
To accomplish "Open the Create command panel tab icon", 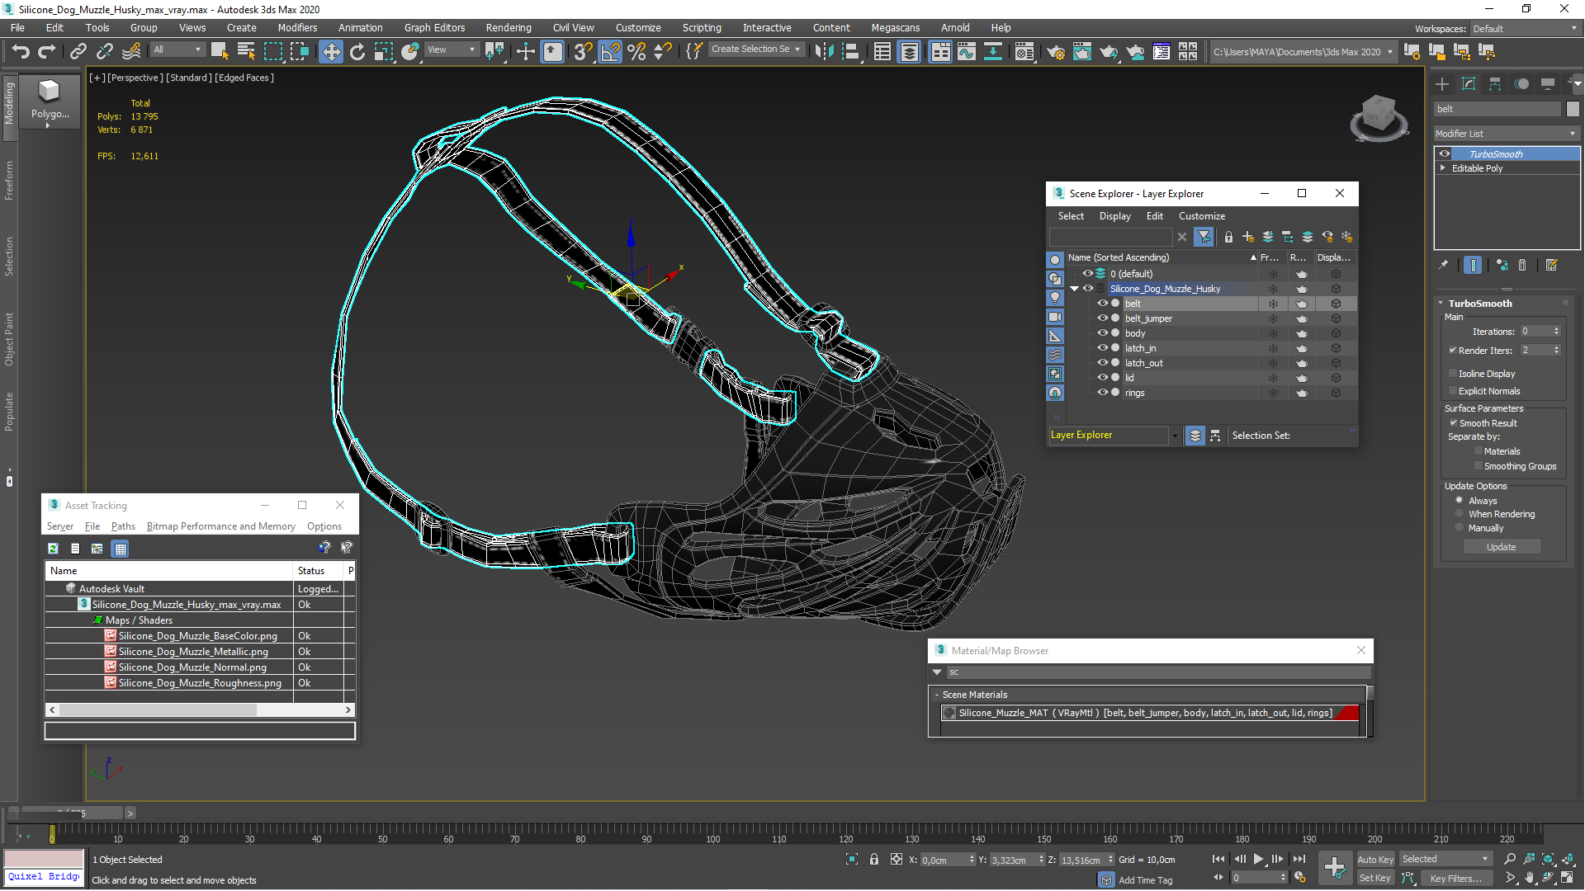I will pos(1442,83).
